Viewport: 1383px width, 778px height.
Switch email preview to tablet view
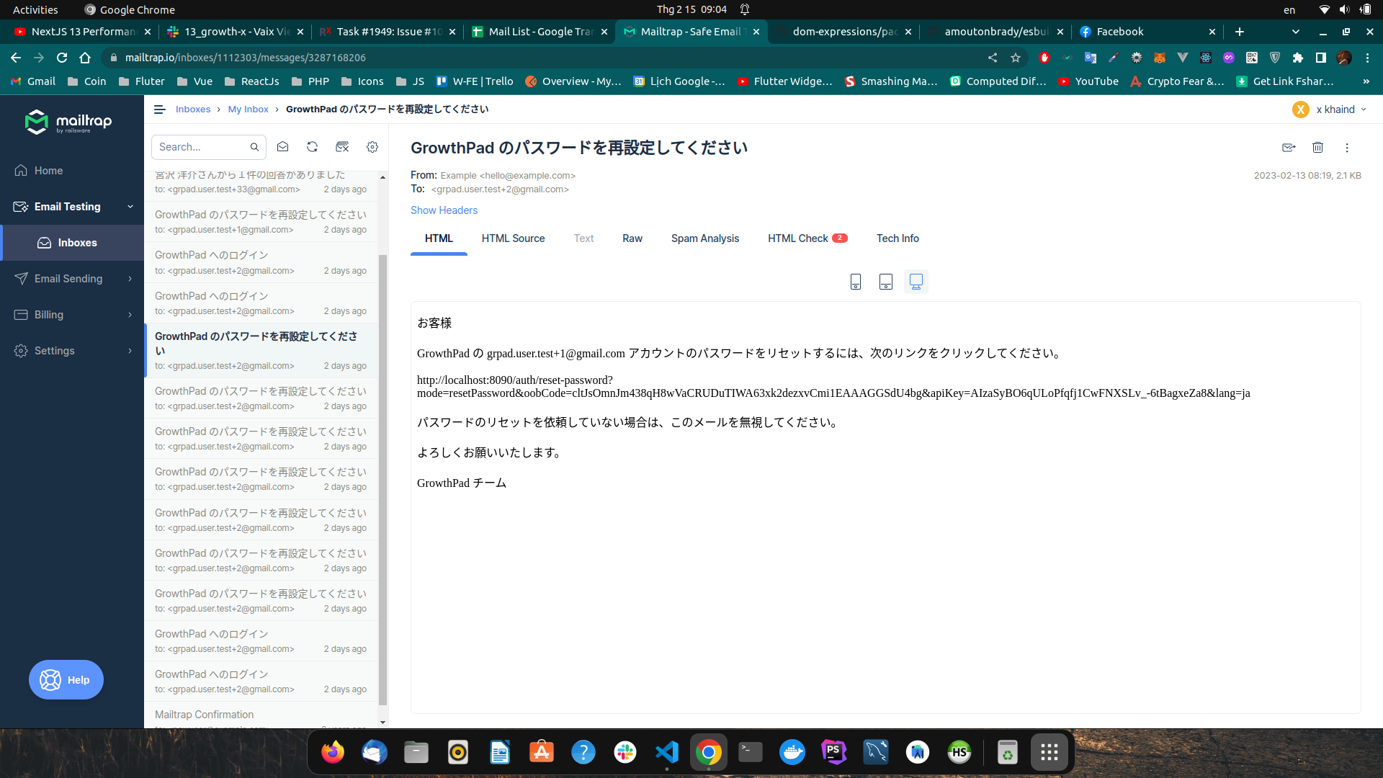pyautogui.click(x=885, y=282)
